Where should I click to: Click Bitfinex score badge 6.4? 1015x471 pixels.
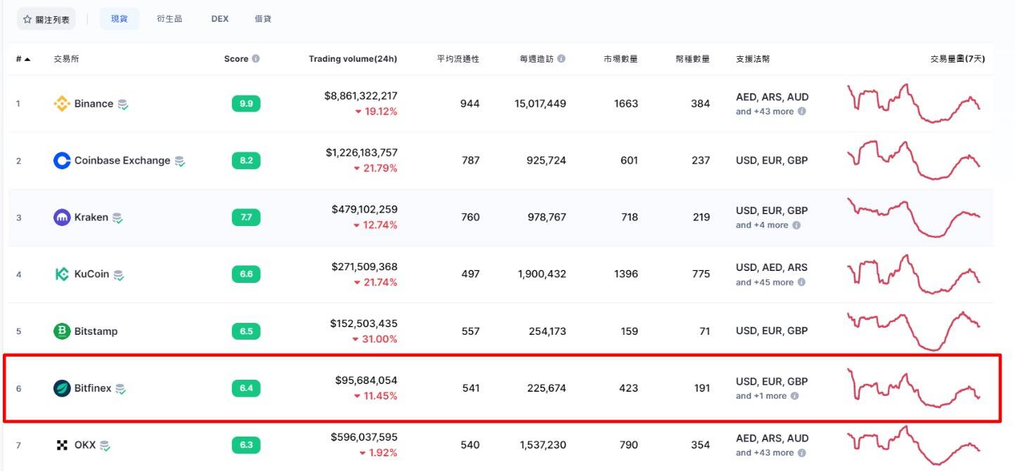point(246,388)
